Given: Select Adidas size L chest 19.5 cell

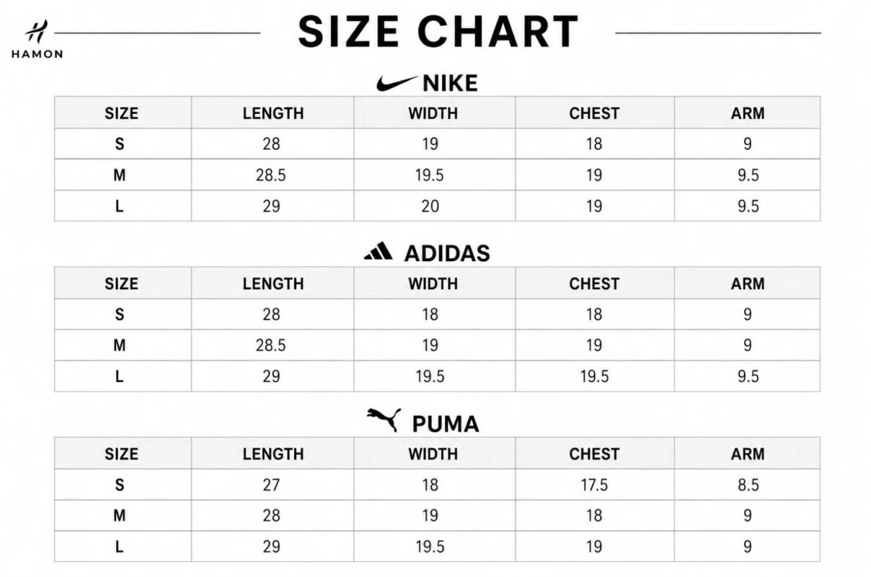Looking at the screenshot, I should coord(594,376).
